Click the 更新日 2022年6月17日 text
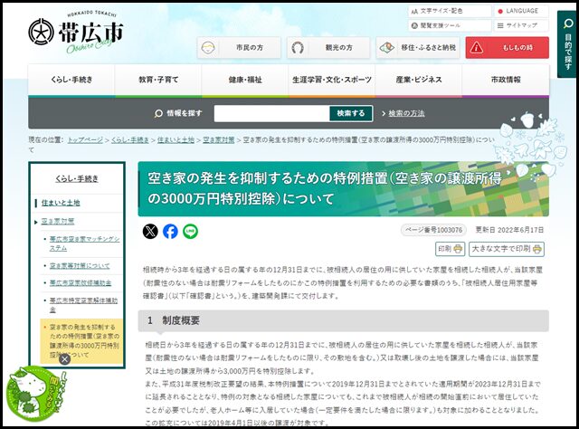The height and width of the screenshot is (429, 579). click(x=509, y=230)
